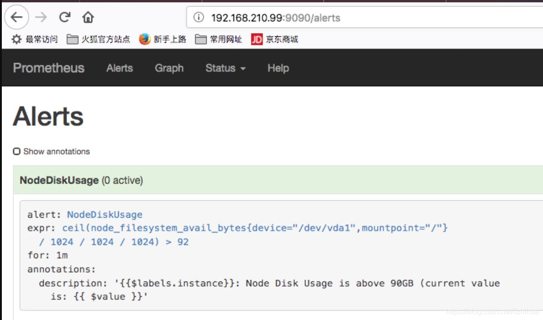Viewport: 543px width, 320px height.
Task: Collapse the NodeDiskUsage alert header
Action: pos(278,180)
